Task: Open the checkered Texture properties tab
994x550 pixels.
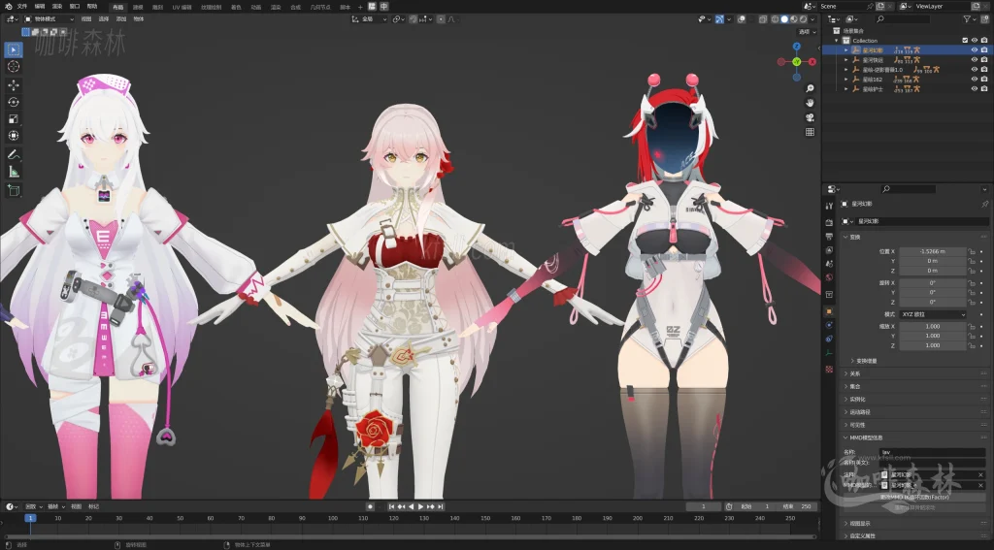Action: point(829,369)
